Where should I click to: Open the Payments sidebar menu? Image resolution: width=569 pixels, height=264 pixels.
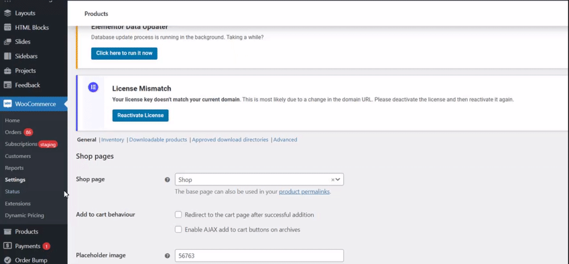point(27,246)
